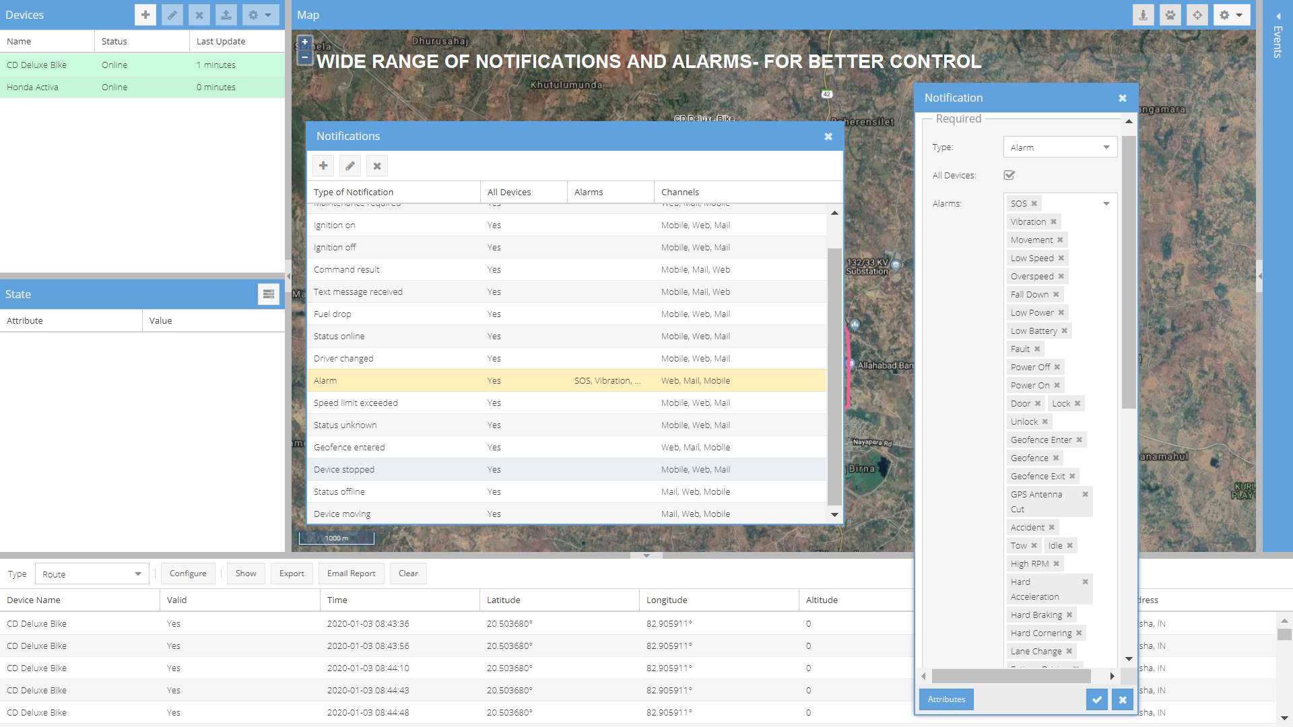Remove the Power Off alarm tag
Viewport: 1293px width, 727px height.
1057,367
